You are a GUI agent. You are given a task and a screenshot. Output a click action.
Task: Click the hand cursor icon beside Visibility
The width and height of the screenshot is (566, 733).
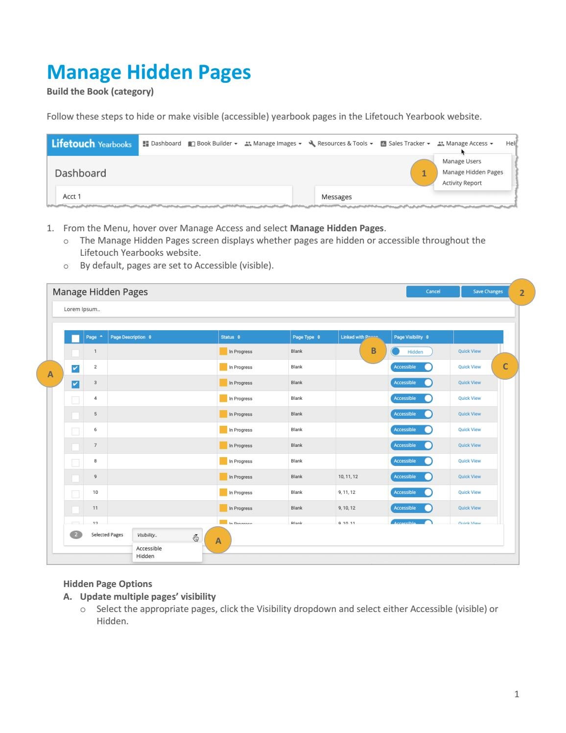196,537
